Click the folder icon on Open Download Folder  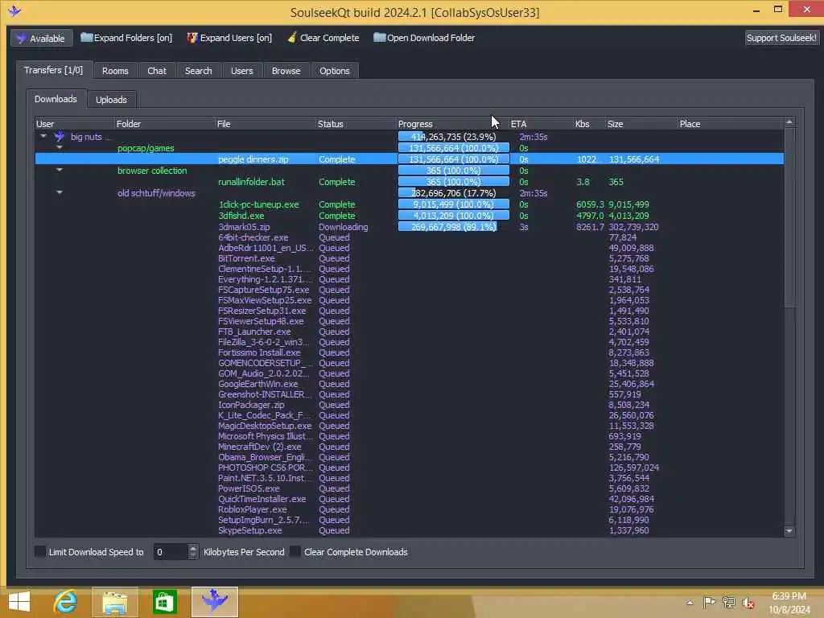(380, 37)
